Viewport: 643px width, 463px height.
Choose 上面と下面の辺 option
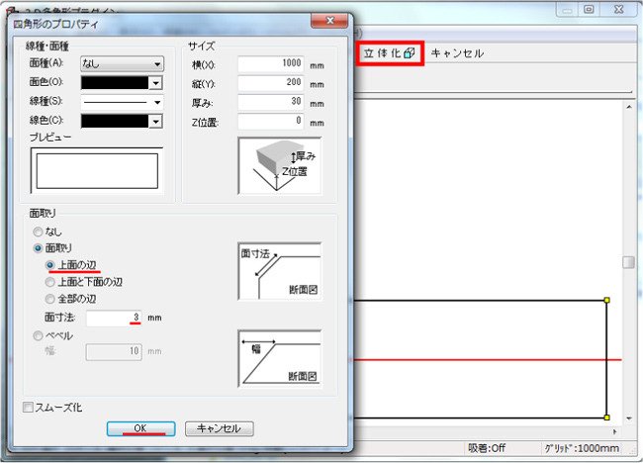pos(51,282)
